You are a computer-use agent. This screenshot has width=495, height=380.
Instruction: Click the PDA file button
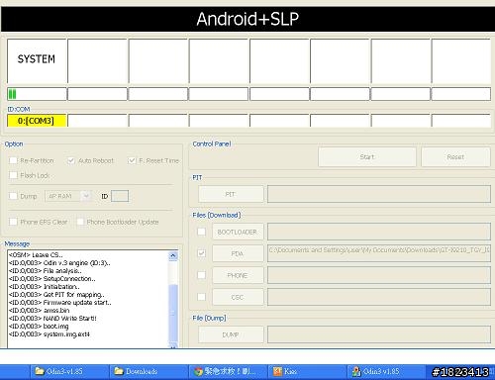tap(238, 253)
